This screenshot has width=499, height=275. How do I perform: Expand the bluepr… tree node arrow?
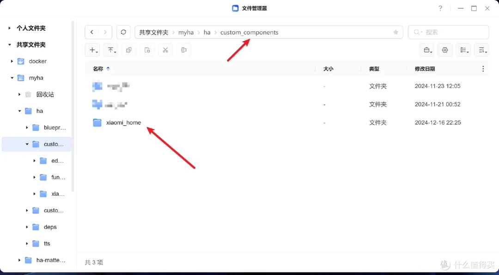(27, 128)
